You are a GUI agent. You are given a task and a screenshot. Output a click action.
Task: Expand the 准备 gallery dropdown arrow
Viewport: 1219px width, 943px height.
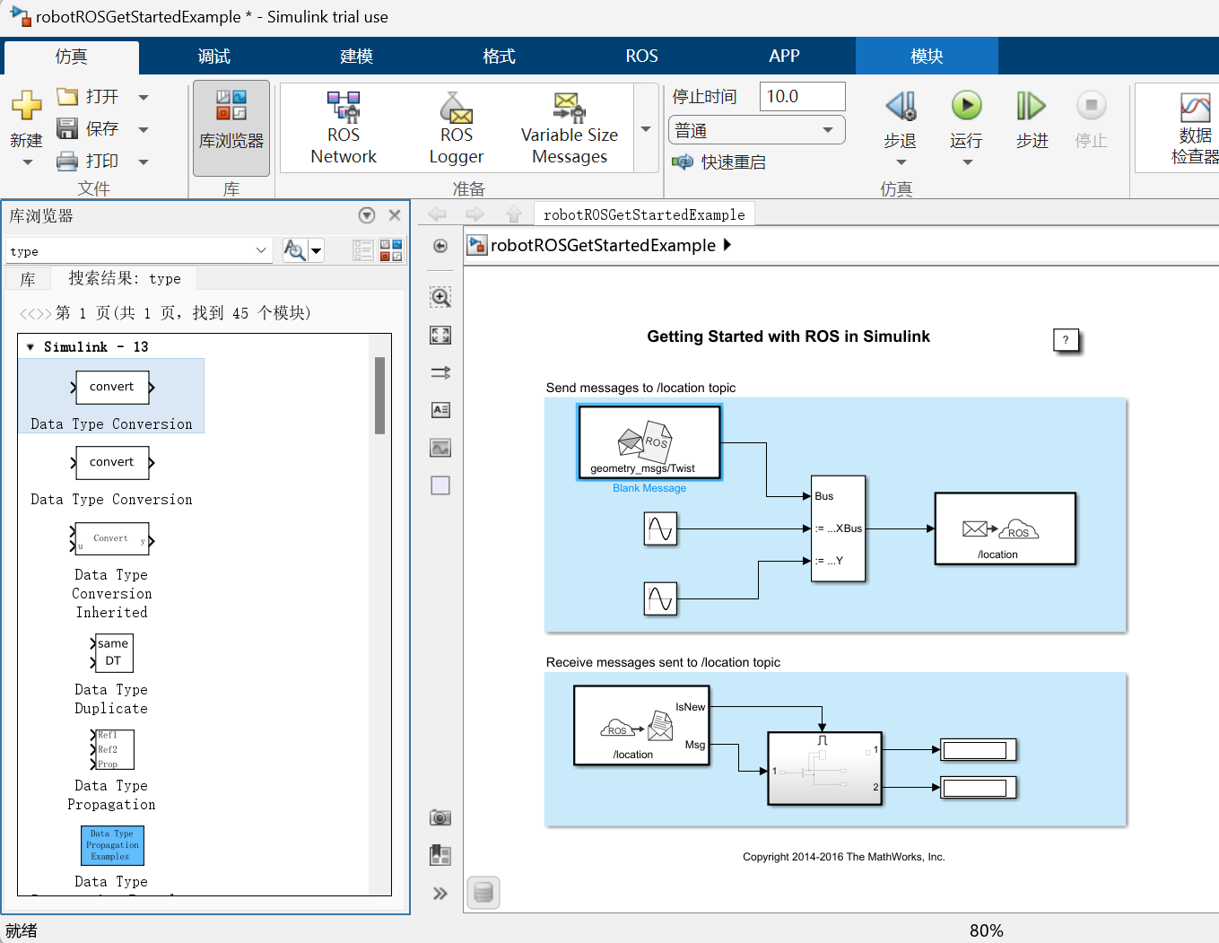click(646, 128)
